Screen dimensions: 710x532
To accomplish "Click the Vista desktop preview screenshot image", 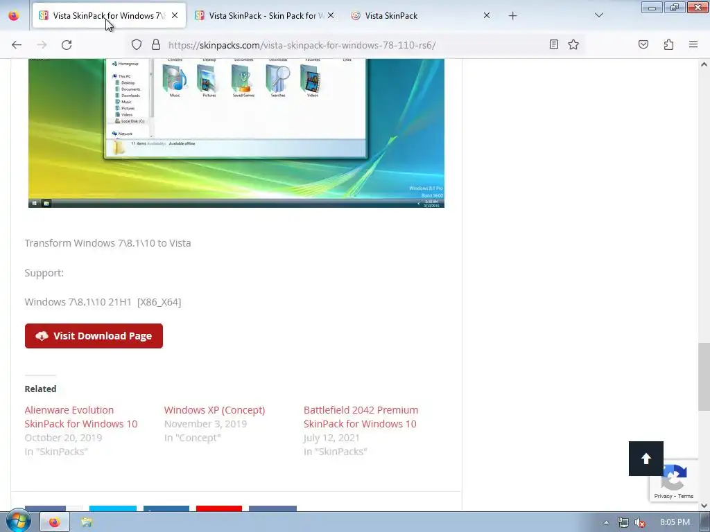I will (236, 133).
